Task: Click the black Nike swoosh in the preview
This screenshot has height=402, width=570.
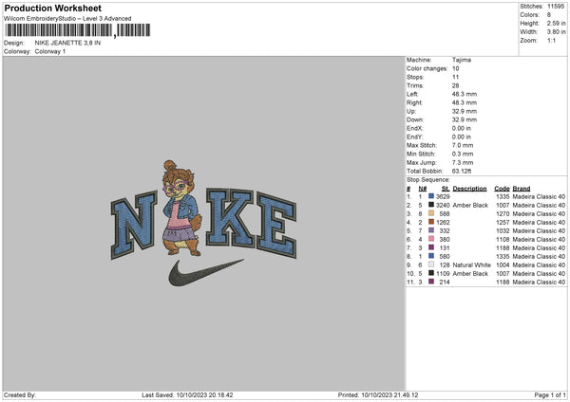Action: (206, 272)
